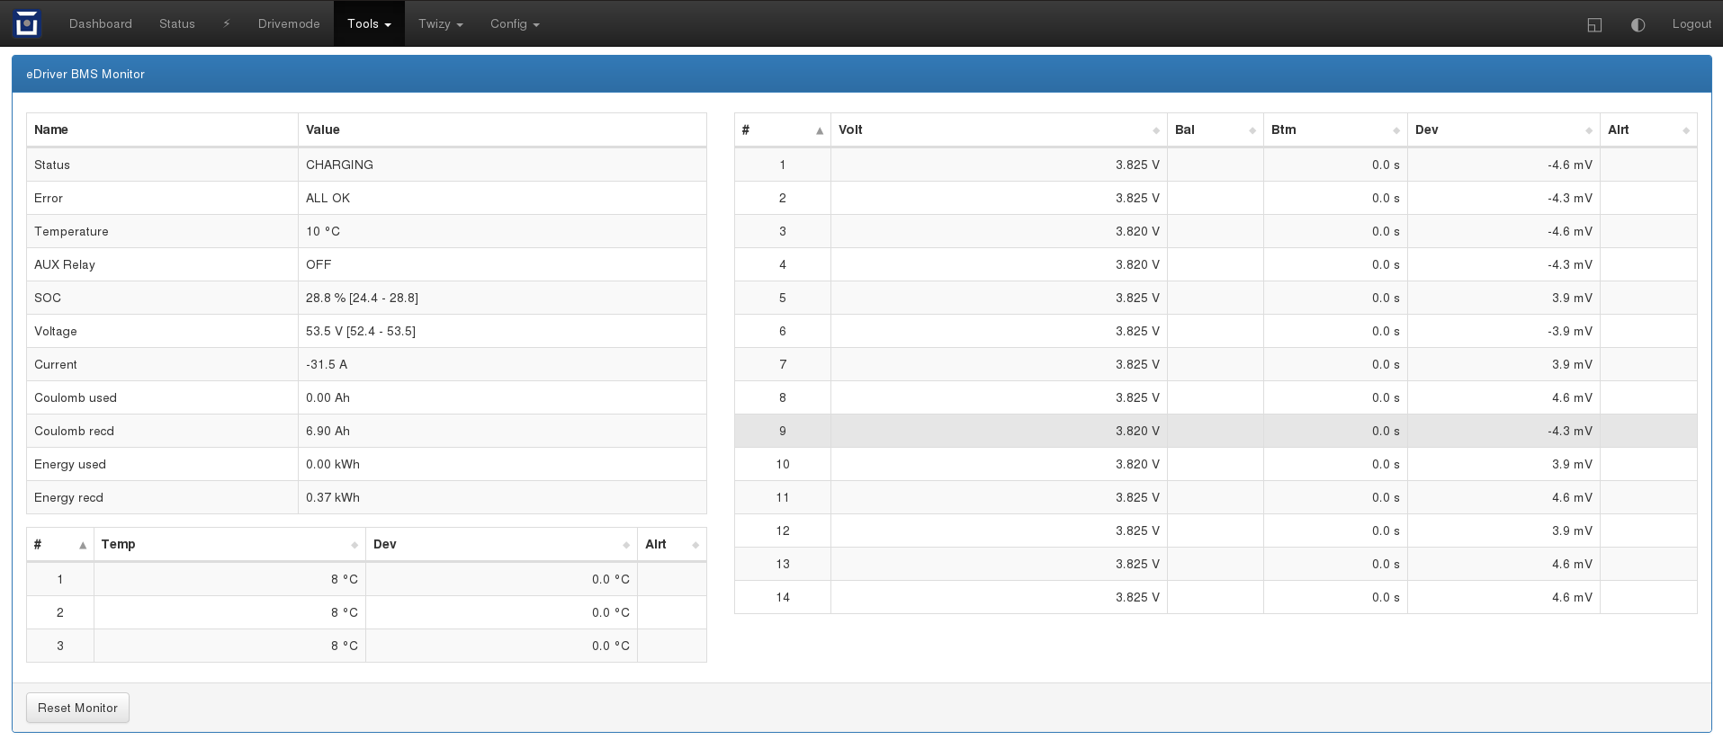Sort the voltage table by mV Dev column
The width and height of the screenshot is (1723, 740).
coord(1588,130)
